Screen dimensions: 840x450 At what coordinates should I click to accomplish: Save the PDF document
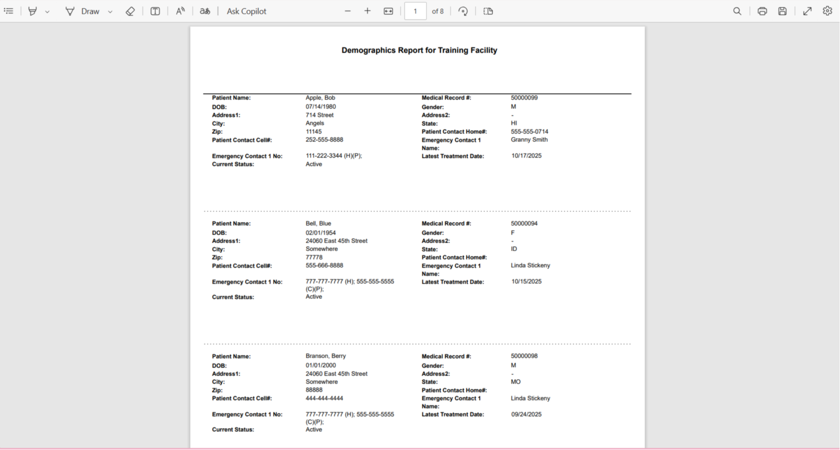coord(783,11)
